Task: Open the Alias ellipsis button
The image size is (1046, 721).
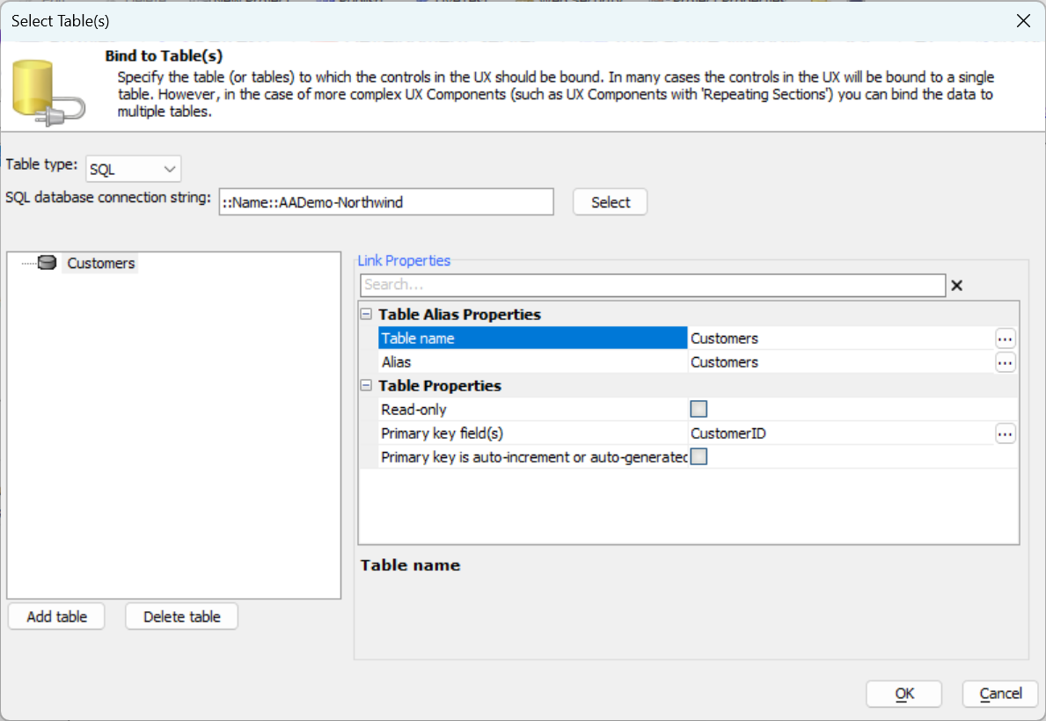Action: [x=1006, y=363]
